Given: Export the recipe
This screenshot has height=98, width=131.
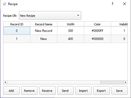Looking at the screenshot, I should 101,90.
